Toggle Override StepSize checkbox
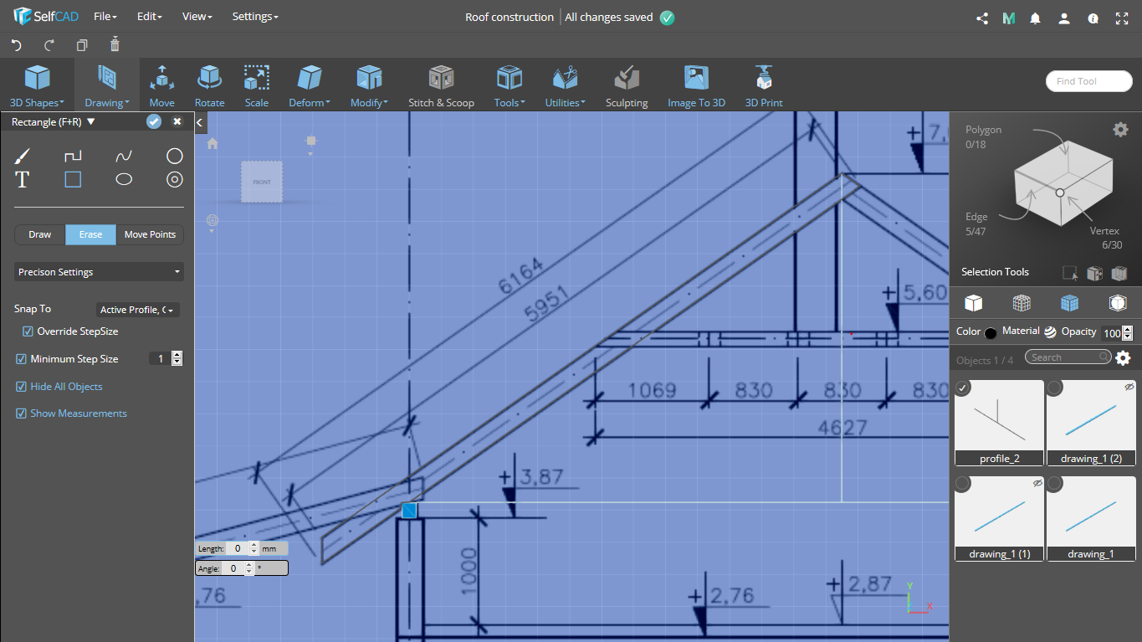1142x642 pixels. coord(28,331)
